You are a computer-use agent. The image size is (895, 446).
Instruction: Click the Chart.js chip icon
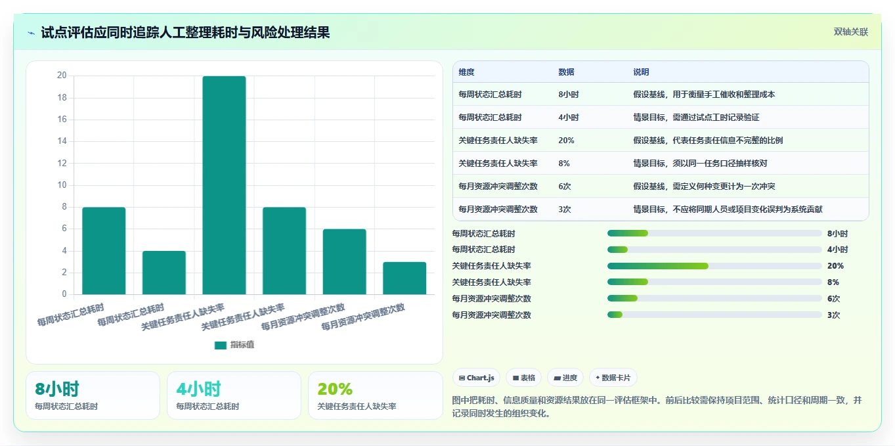pos(462,378)
